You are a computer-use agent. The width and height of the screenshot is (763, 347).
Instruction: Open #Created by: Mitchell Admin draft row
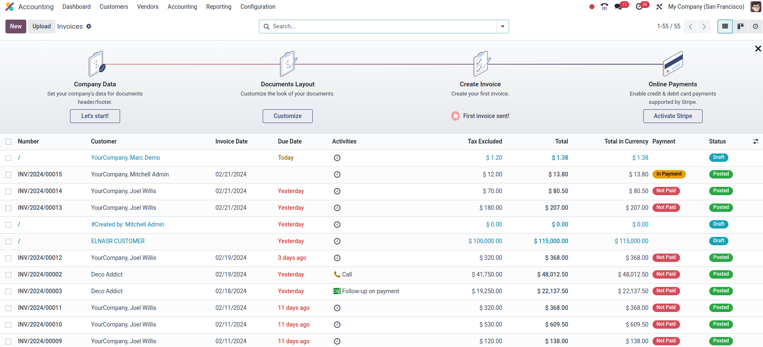pyautogui.click(x=128, y=224)
